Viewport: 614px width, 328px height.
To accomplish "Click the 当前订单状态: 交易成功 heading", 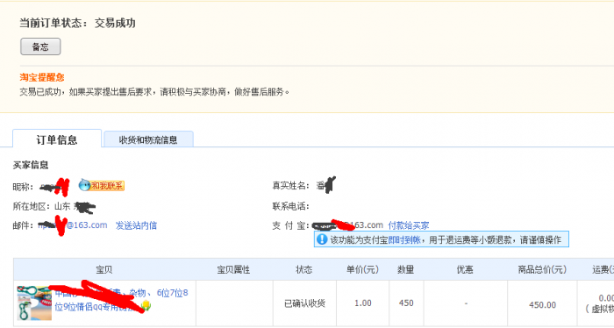I will point(77,23).
